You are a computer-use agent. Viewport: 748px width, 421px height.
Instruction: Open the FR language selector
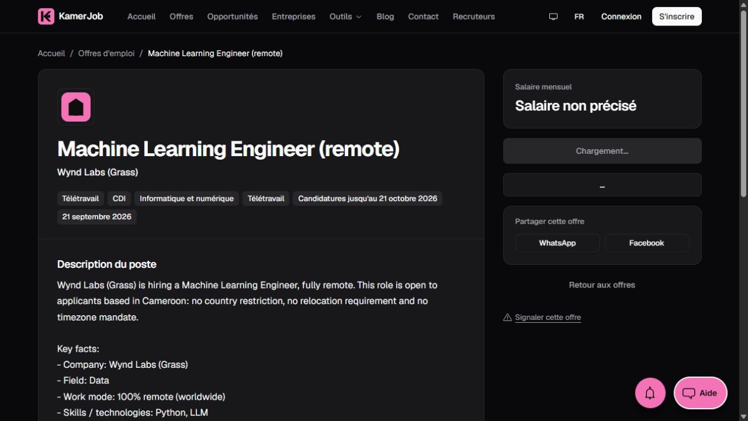click(x=579, y=17)
